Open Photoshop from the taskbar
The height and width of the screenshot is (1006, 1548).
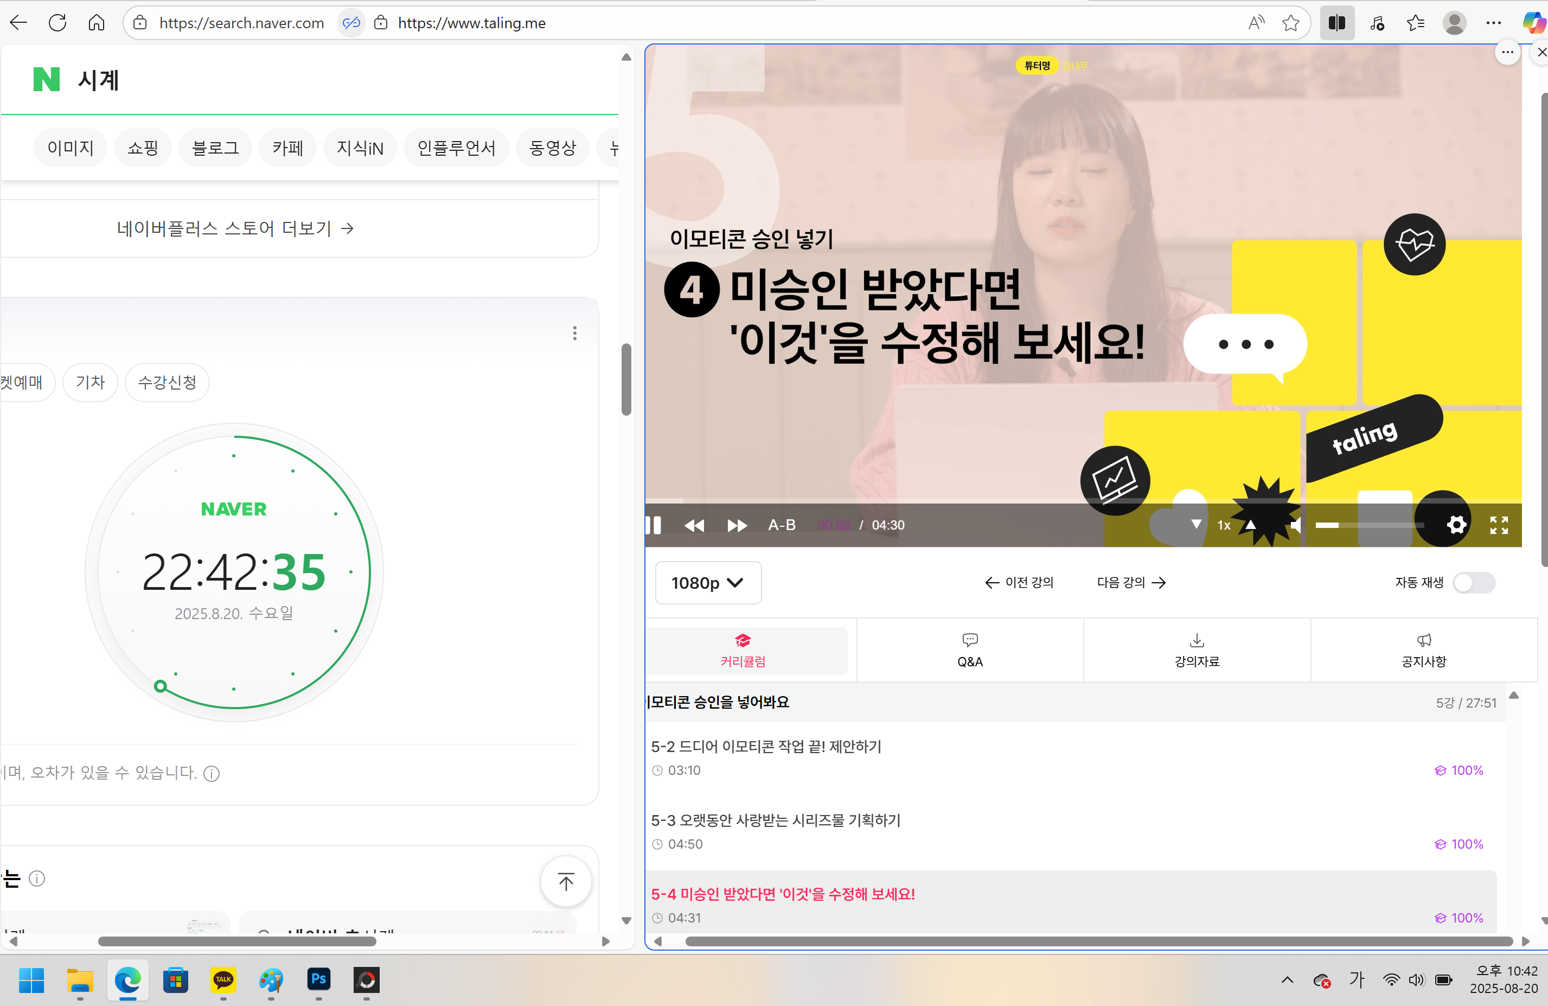(x=318, y=979)
